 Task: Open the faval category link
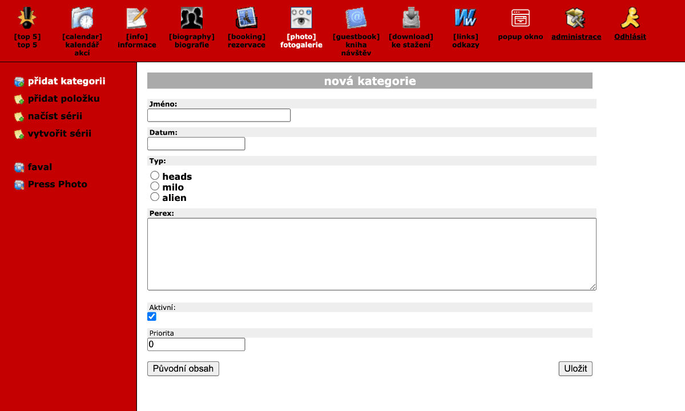[x=40, y=167]
